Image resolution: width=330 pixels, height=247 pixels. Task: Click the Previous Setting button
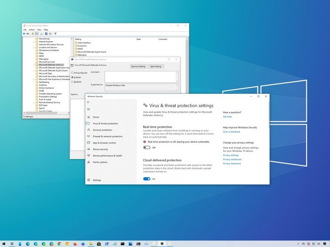[x=138, y=66]
